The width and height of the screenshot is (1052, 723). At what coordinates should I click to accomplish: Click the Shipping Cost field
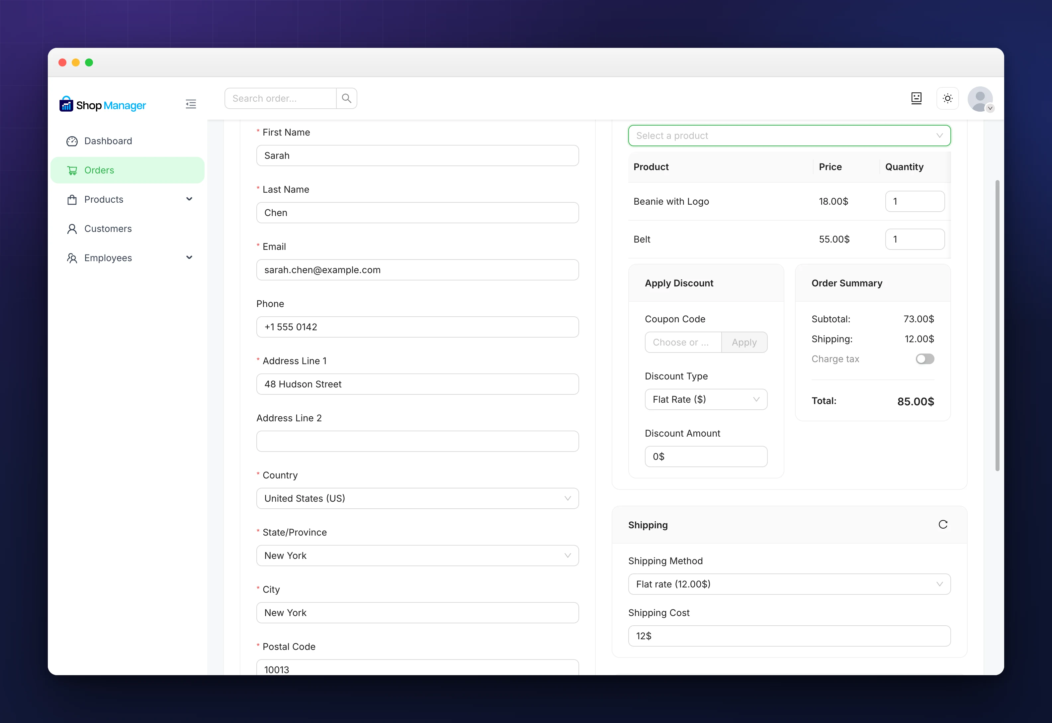(x=789, y=636)
